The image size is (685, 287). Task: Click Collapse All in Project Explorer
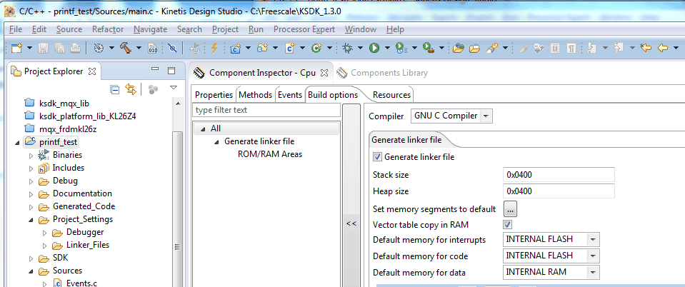tap(115, 89)
